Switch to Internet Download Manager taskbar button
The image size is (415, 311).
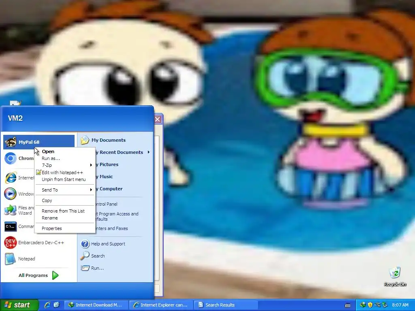(96, 305)
